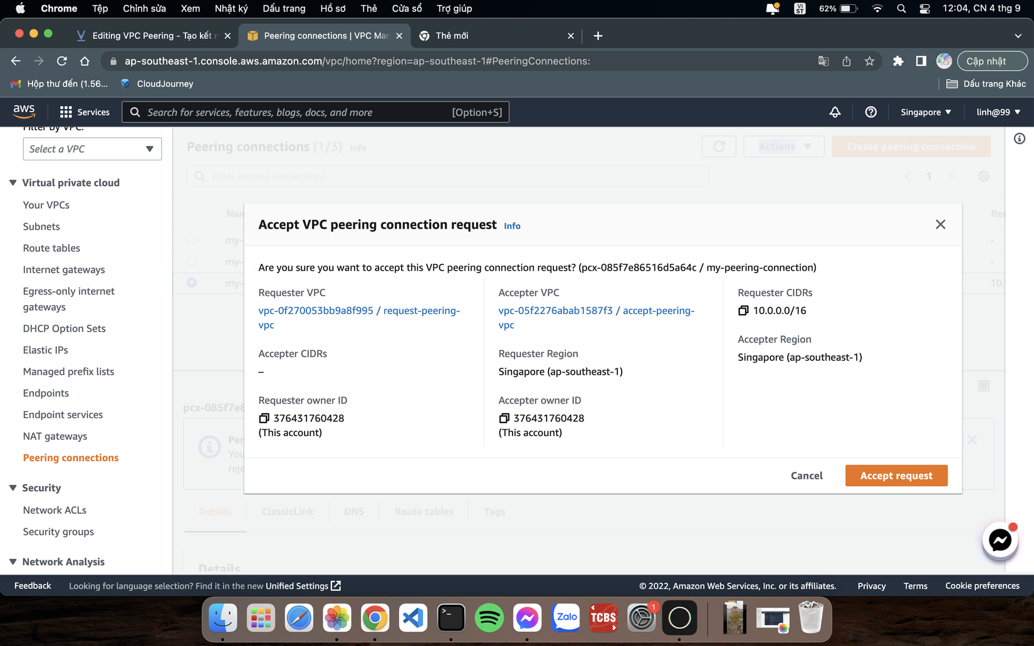Share this page icon in address bar
1034x646 pixels.
(846, 61)
